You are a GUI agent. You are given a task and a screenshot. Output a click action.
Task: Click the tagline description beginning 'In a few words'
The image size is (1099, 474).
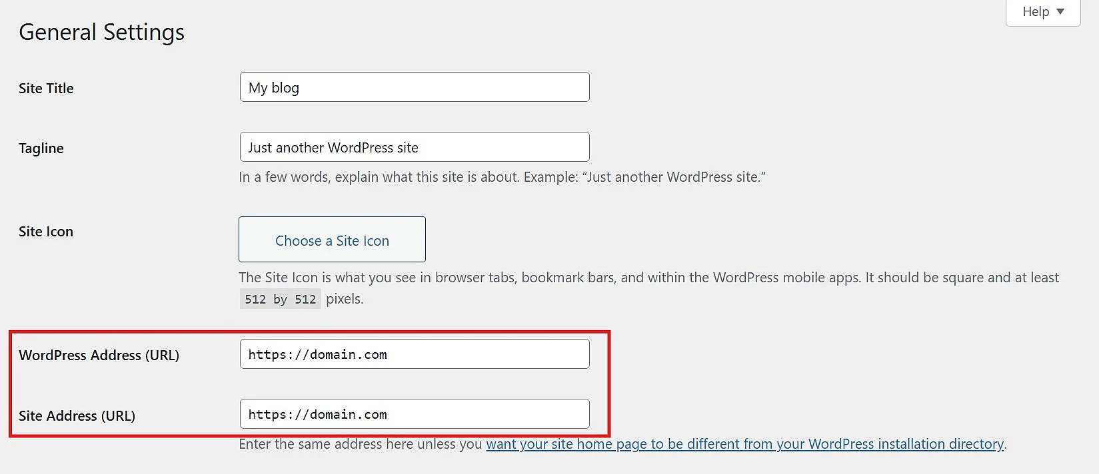(502, 177)
